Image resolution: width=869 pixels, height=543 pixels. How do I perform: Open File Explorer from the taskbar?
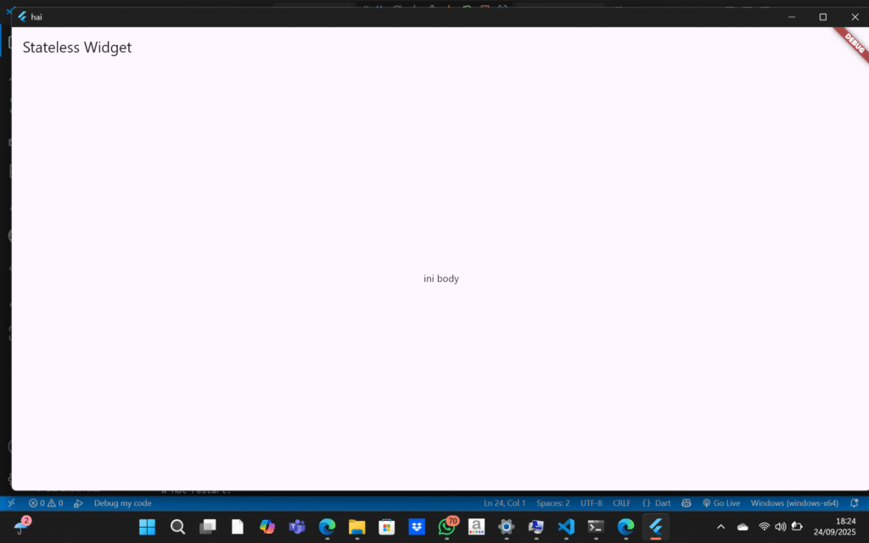(356, 527)
